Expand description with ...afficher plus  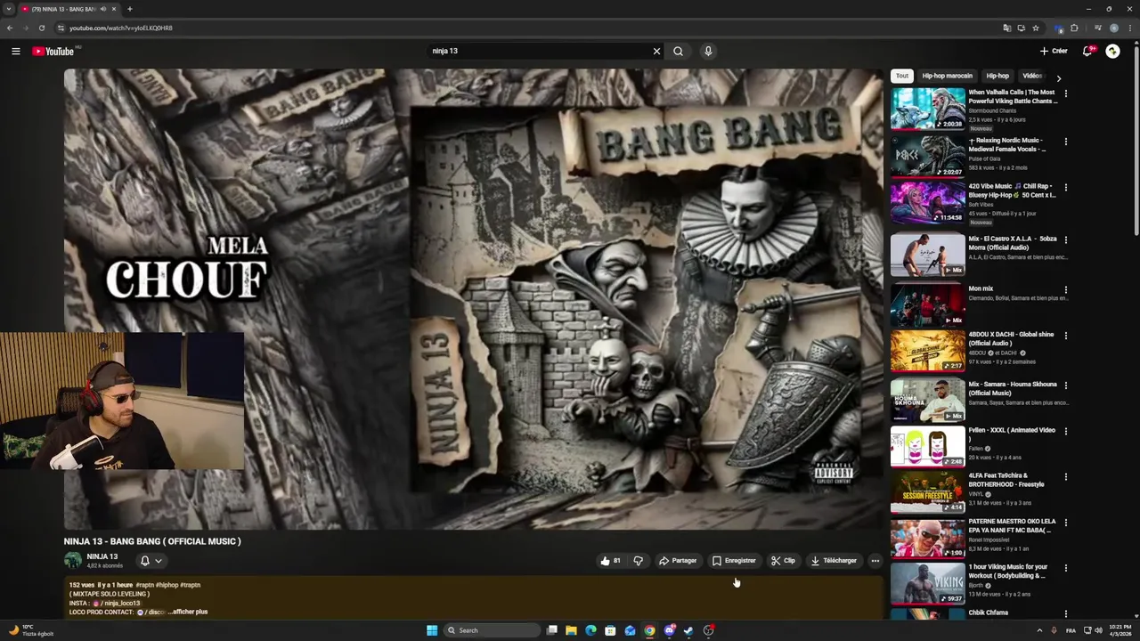coord(190,612)
